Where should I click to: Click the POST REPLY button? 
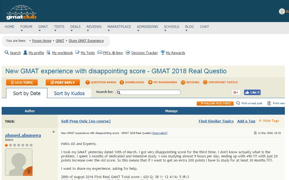(63, 82)
